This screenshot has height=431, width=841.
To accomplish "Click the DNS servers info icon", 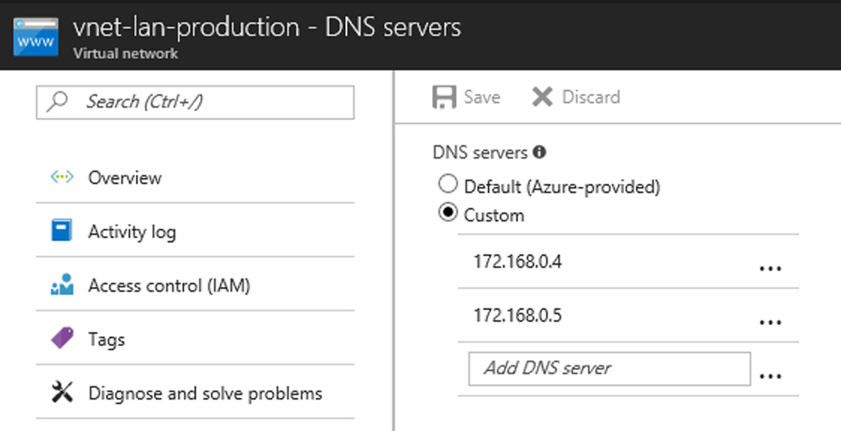I will point(539,152).
